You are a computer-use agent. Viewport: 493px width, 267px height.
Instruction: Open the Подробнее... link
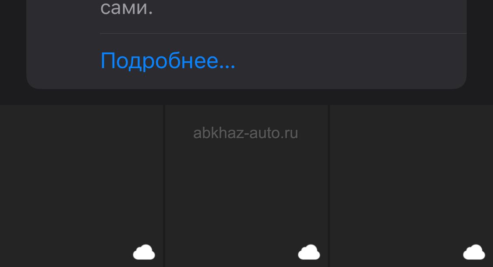167,61
